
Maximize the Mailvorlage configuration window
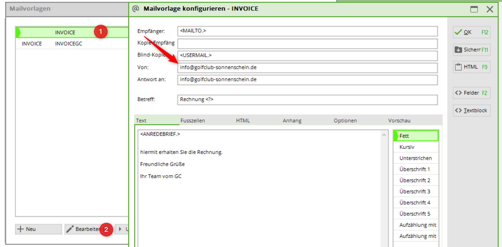click(474, 10)
